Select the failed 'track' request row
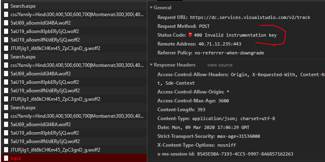 tap(74, 158)
